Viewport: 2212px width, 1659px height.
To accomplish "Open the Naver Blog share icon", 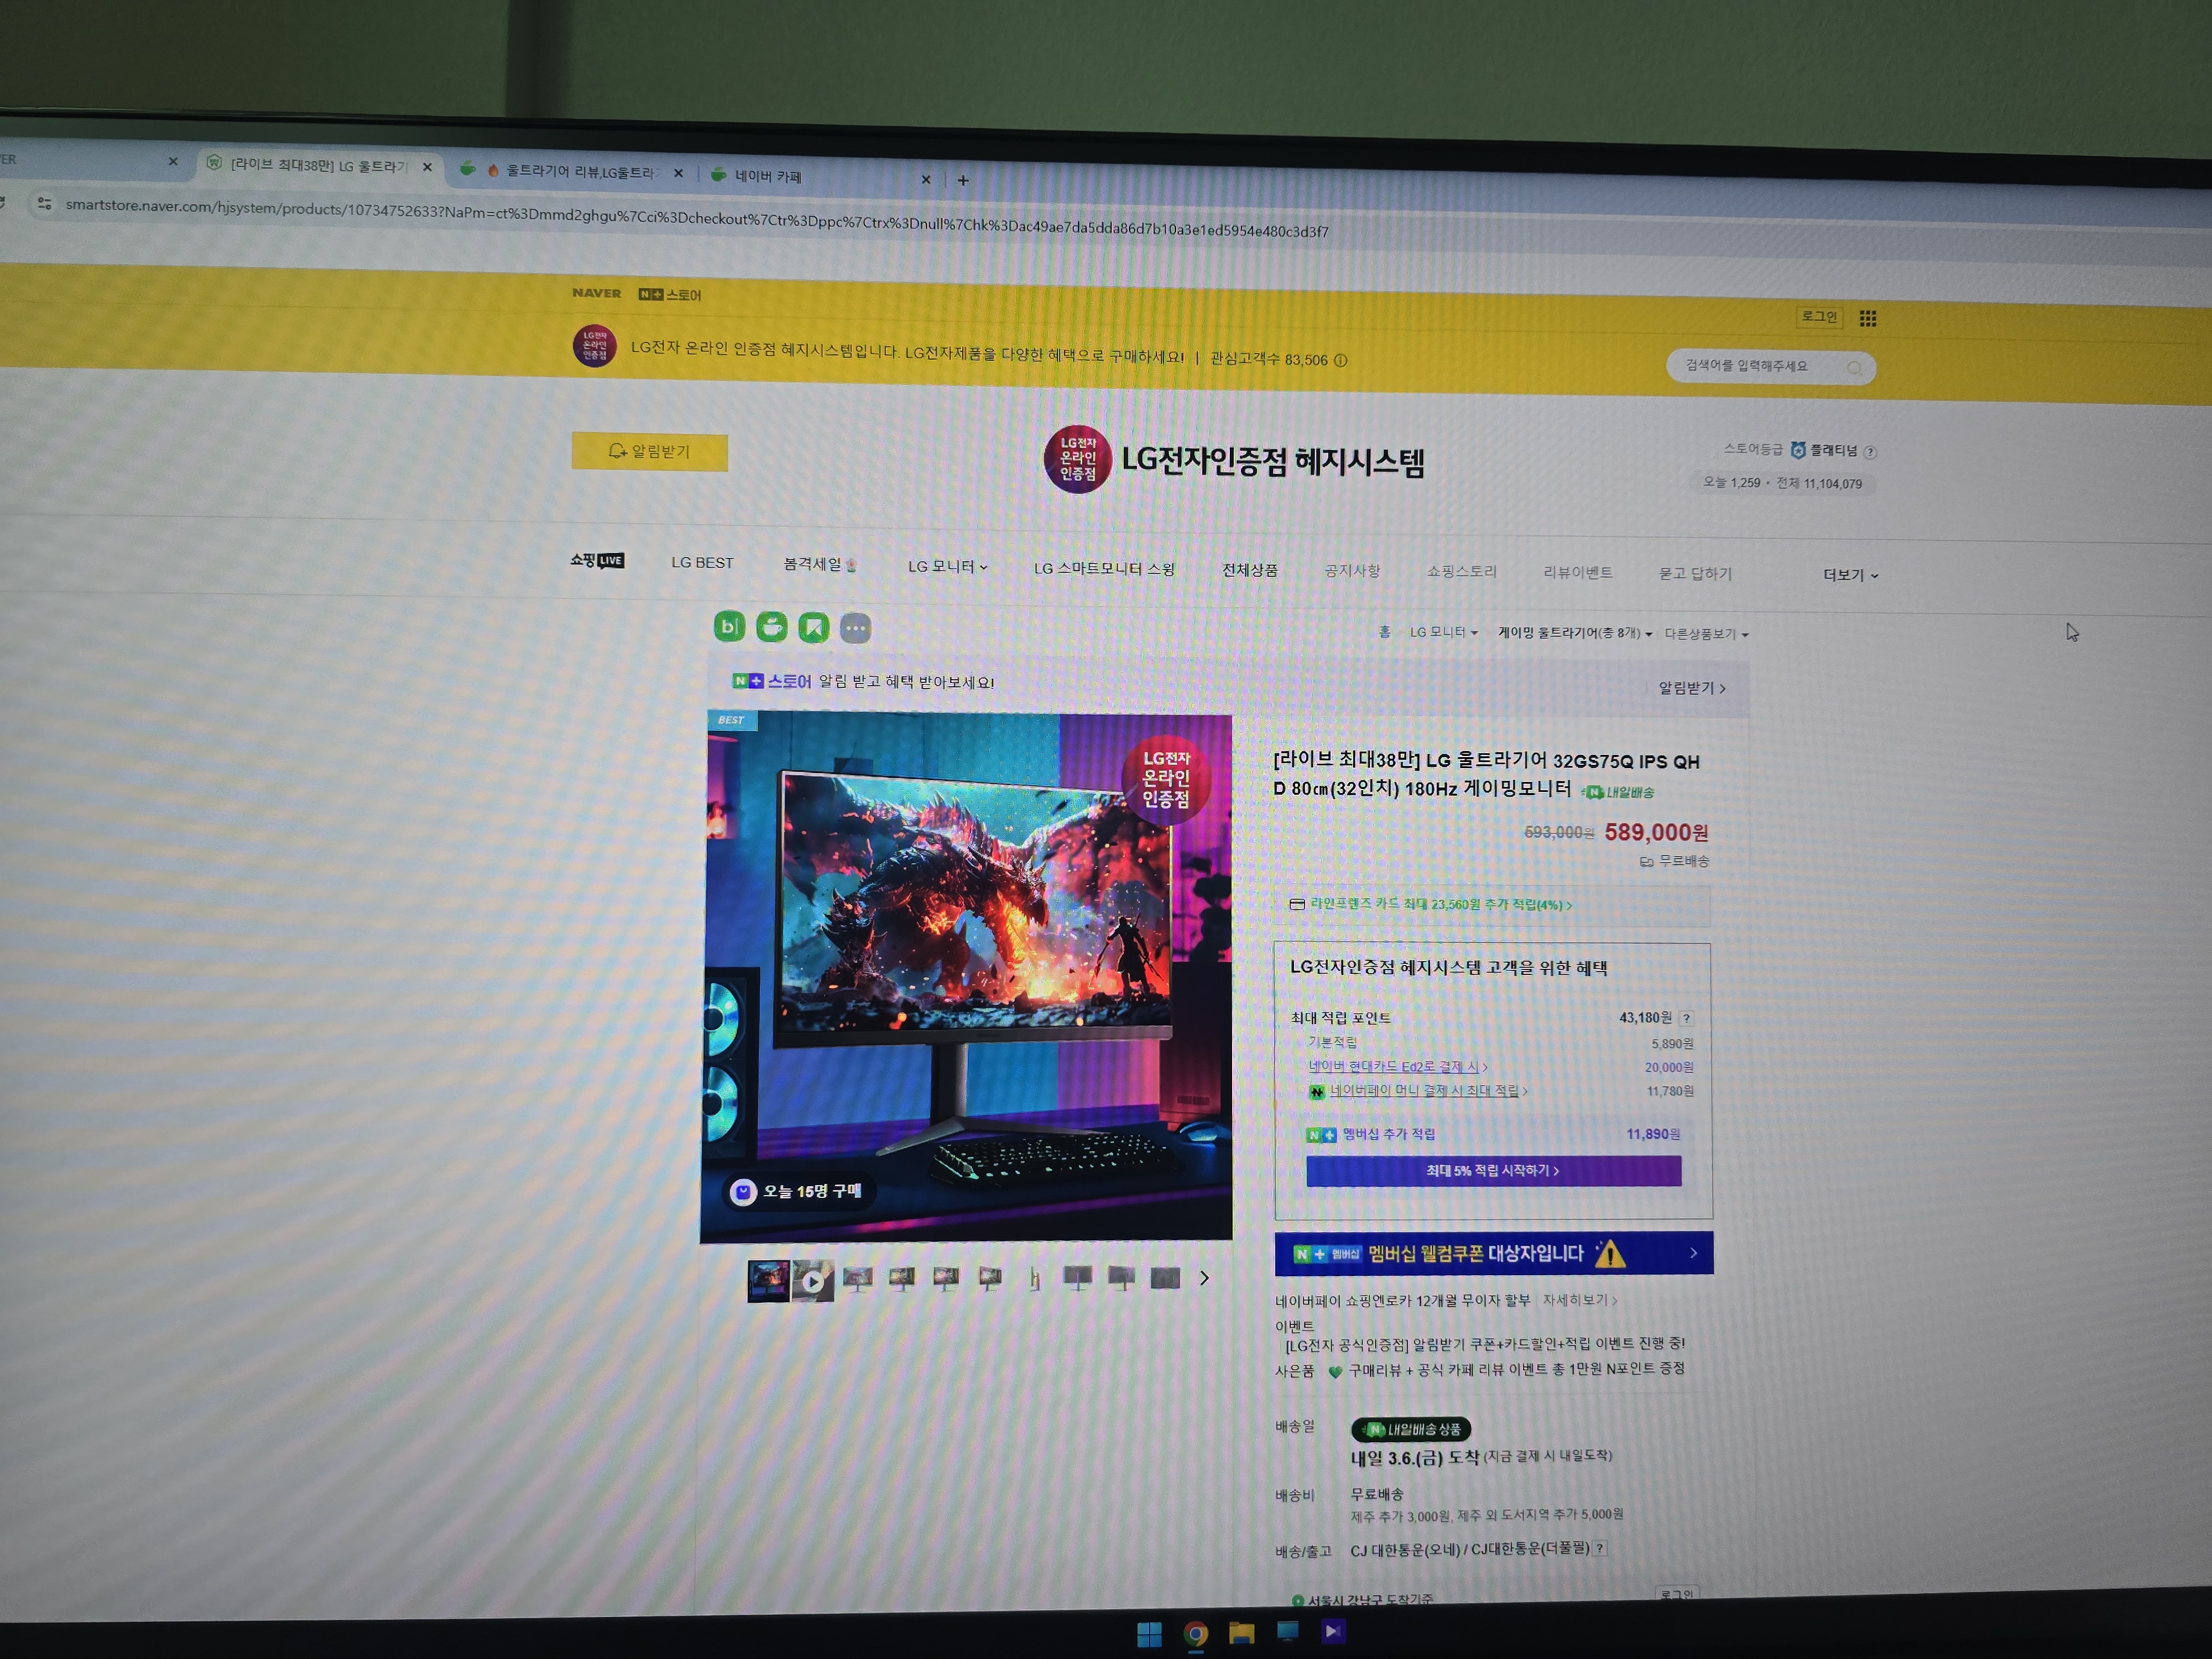I will click(x=729, y=626).
